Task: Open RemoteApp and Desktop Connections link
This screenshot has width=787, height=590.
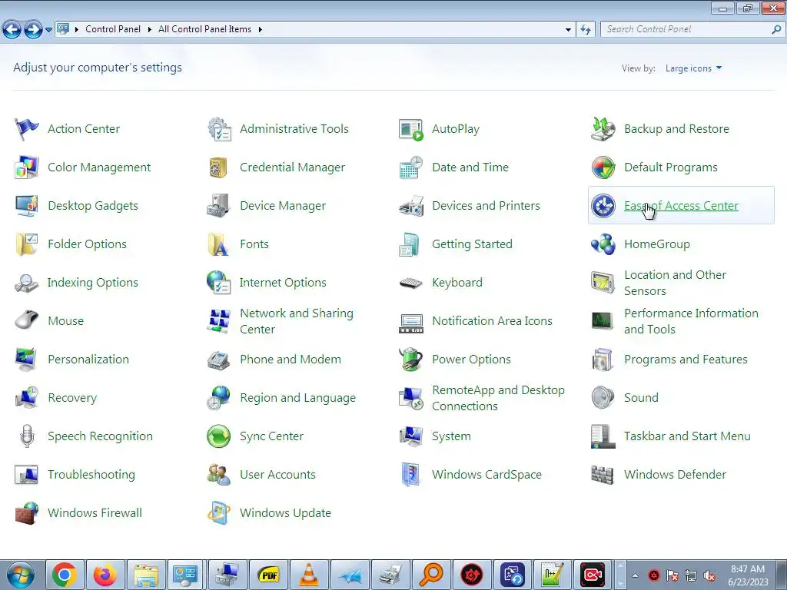Action: tap(498, 398)
